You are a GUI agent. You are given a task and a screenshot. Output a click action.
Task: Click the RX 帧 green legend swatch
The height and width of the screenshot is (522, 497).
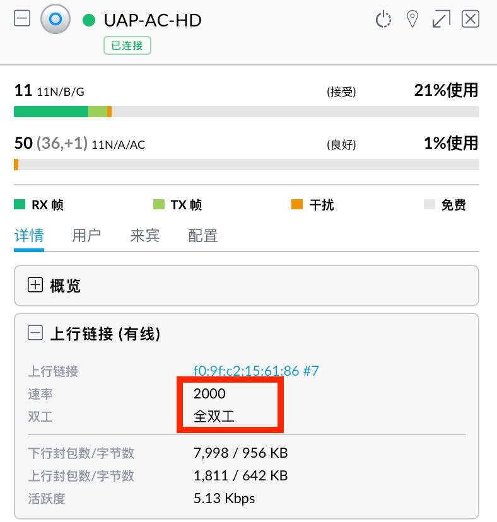[x=20, y=205]
